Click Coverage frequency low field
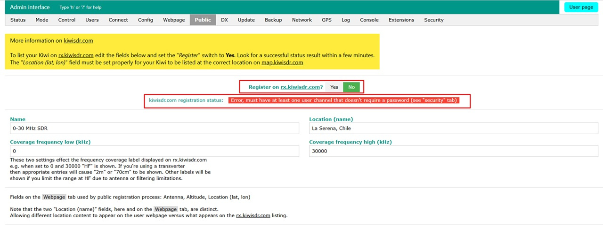603x229 pixels. pyautogui.click(x=155, y=151)
